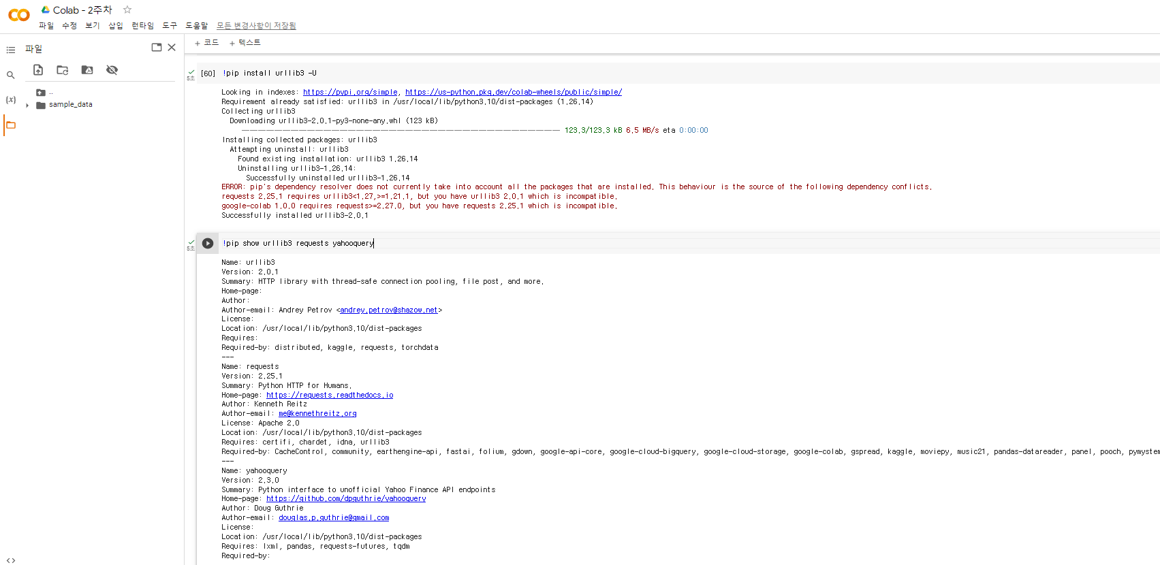Click the 'Found existing installation: urllib3 1.26.14' line
The image size is (1160, 565).
point(328,159)
